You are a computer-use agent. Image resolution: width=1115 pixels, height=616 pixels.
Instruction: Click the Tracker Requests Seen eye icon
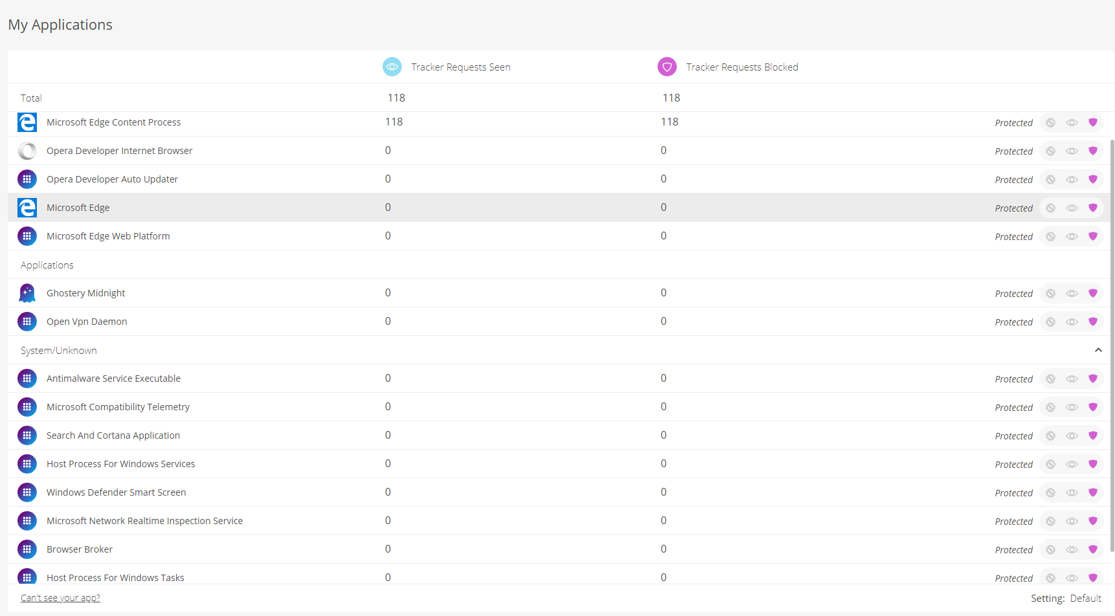[x=392, y=67]
